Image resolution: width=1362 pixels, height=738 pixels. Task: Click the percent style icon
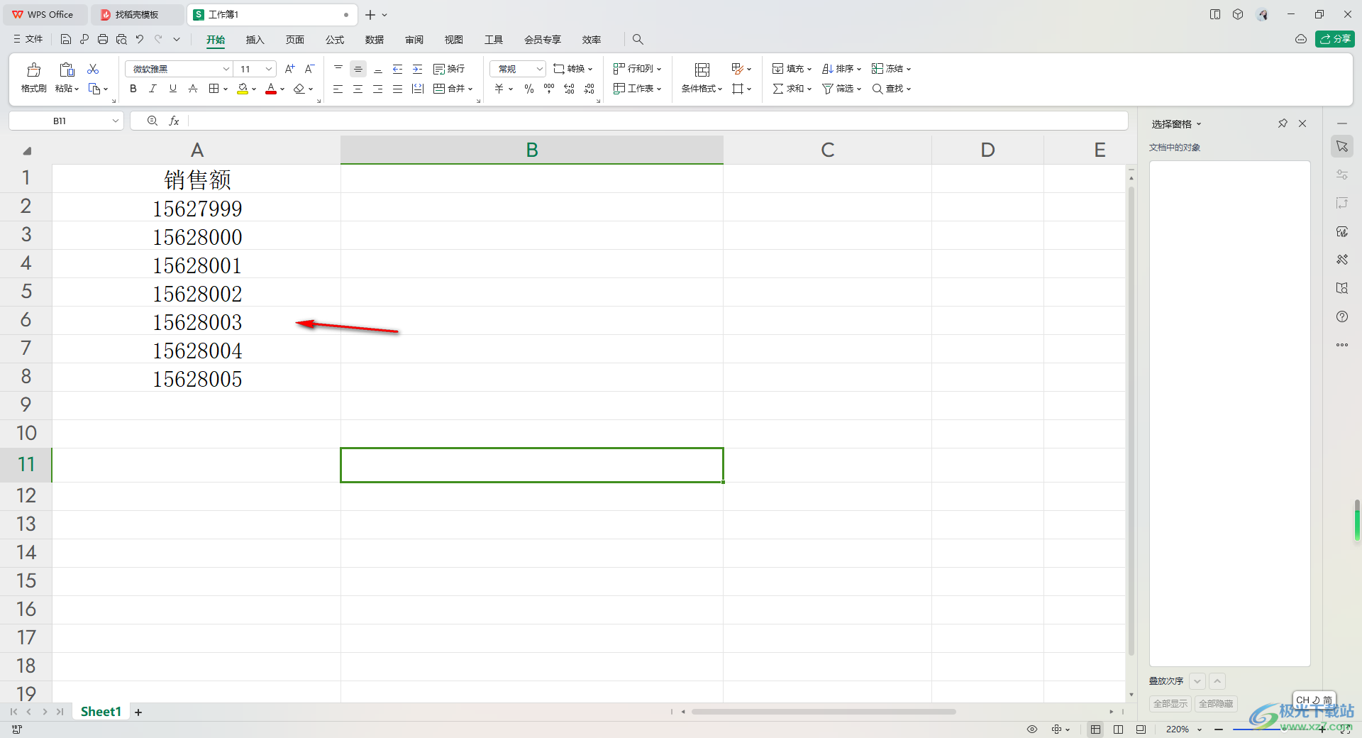pos(529,89)
